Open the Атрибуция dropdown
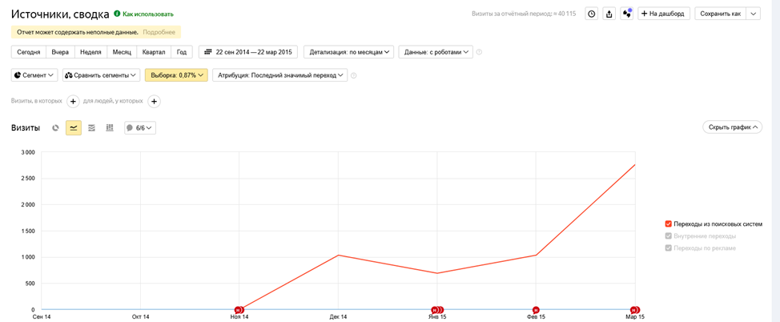 click(280, 75)
